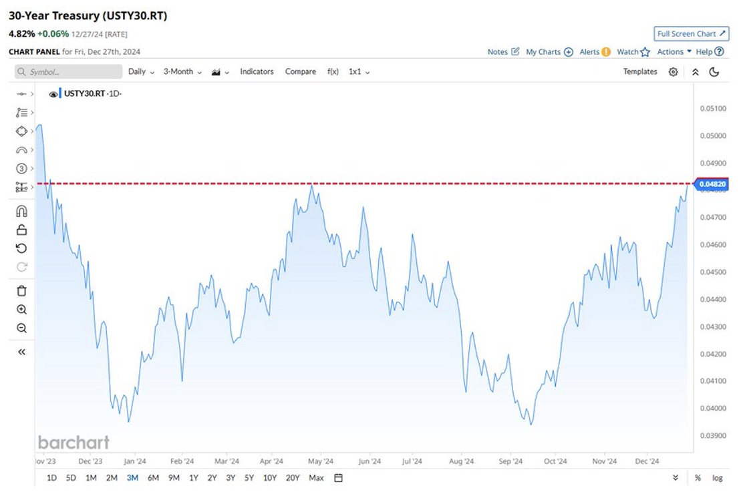
Task: Click the lock drawings icon
Action: tap(21, 230)
